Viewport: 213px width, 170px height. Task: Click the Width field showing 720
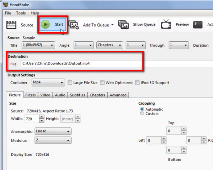(32, 119)
